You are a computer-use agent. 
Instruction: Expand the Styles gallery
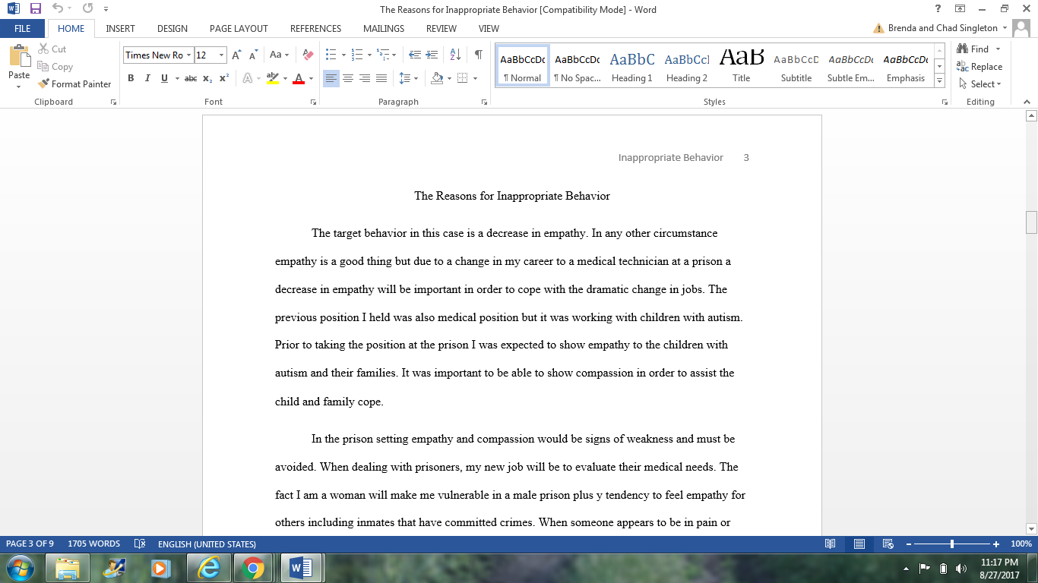coord(940,80)
